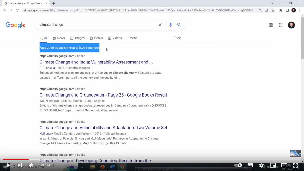Viewport: 304px width, 171px height.
Task: Seek on the red video progress bar
Action: click(16, 159)
